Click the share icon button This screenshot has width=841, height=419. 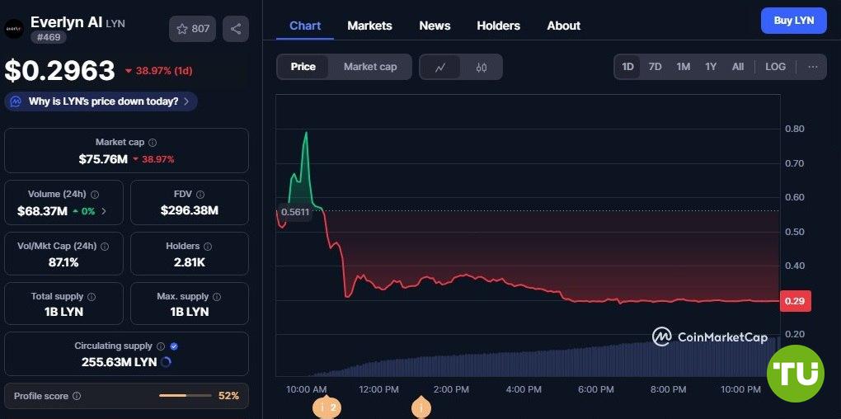pyautogui.click(x=236, y=29)
